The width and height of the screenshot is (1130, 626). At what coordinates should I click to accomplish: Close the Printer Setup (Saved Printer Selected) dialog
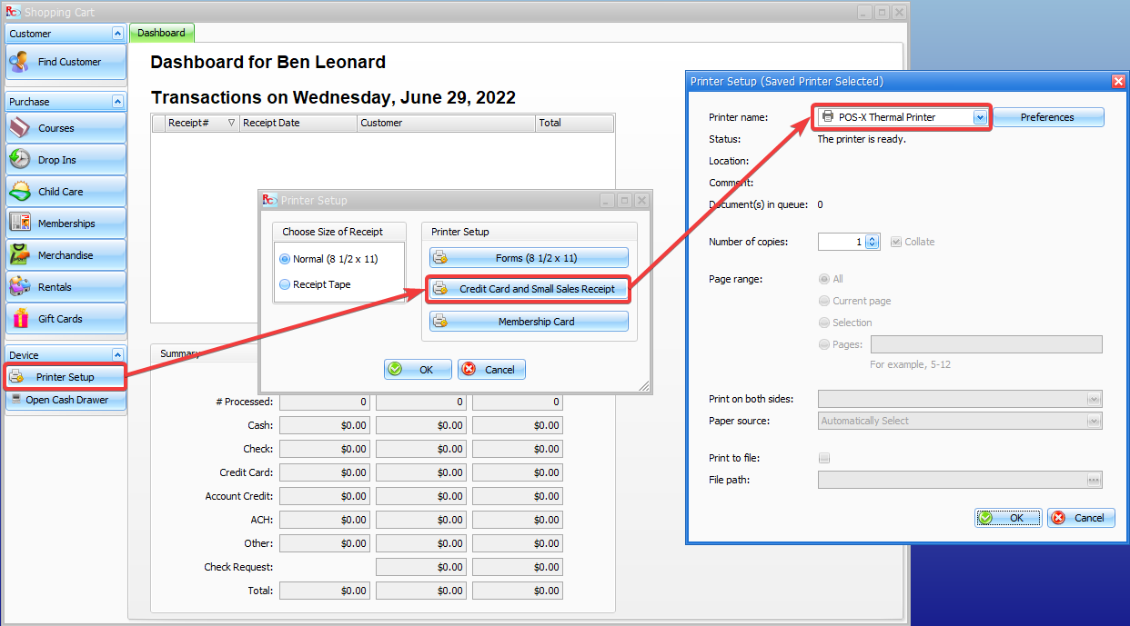(1118, 81)
